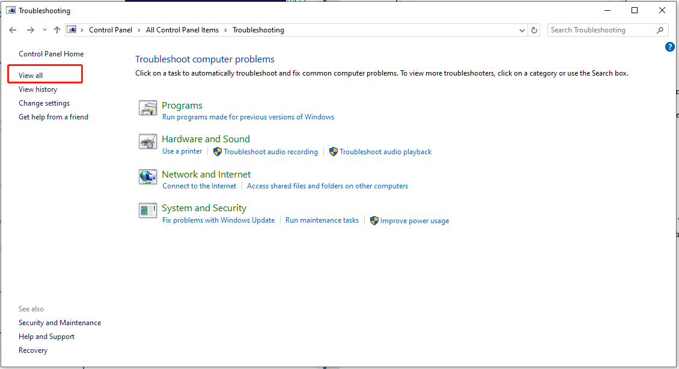The height and width of the screenshot is (369, 679).
Task: Open Improve power usage troubleshooter
Action: pyautogui.click(x=414, y=221)
